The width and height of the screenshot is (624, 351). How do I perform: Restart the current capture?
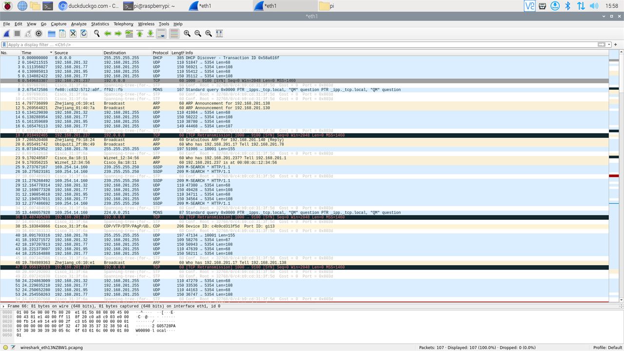tap(28, 34)
